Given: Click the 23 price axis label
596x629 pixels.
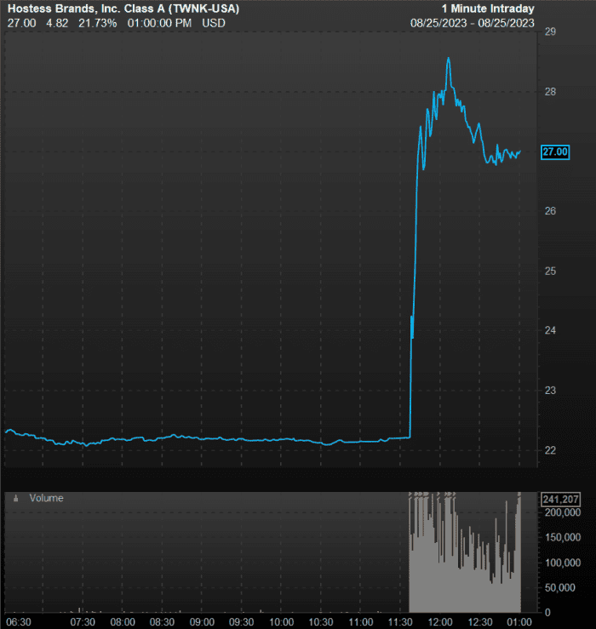Looking at the screenshot, I should (550, 391).
